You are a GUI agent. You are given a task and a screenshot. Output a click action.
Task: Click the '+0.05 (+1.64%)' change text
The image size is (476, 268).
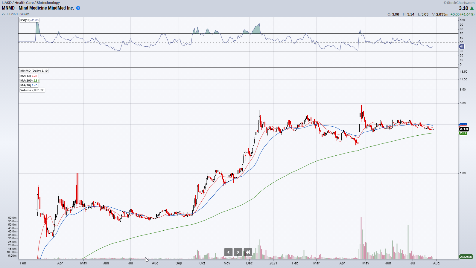pyautogui.click(x=463, y=14)
